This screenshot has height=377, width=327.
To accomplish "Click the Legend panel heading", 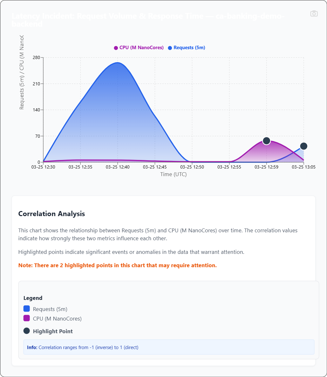I will pyautogui.click(x=33, y=298).
